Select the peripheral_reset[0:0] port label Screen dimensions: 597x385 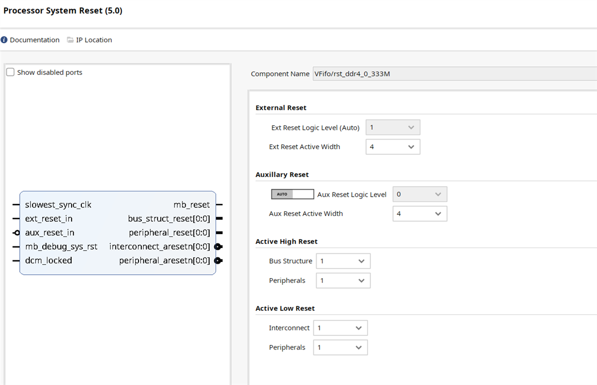click(170, 233)
